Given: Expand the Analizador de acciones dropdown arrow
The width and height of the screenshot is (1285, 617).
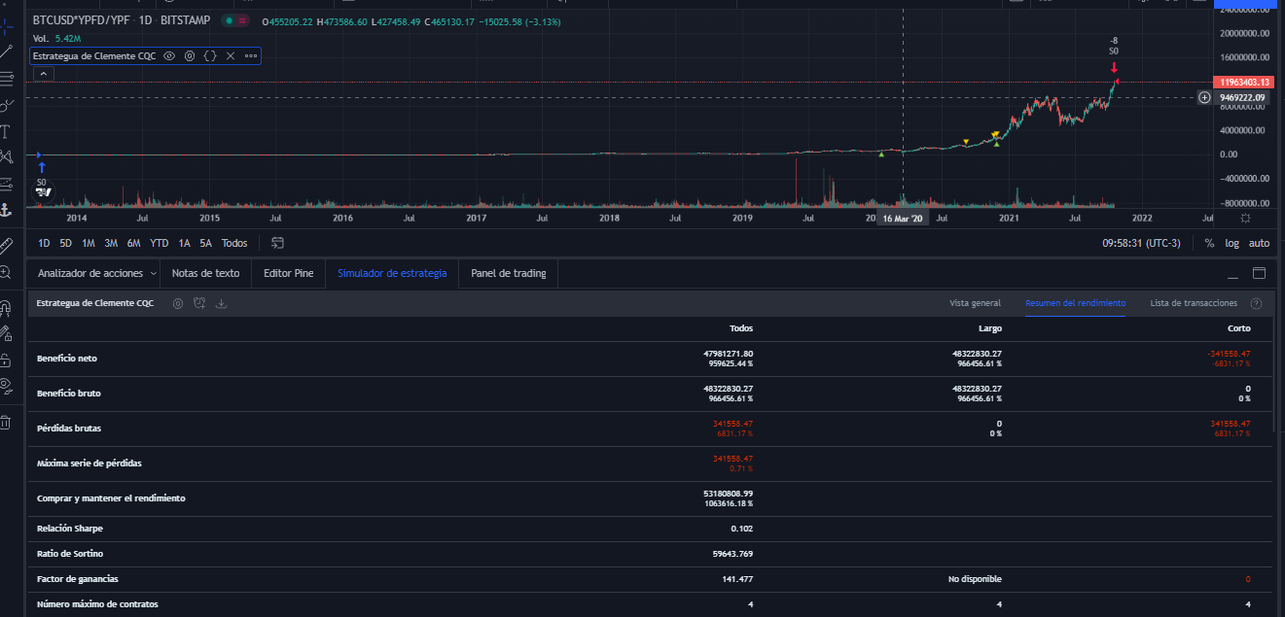Looking at the screenshot, I should point(153,274).
